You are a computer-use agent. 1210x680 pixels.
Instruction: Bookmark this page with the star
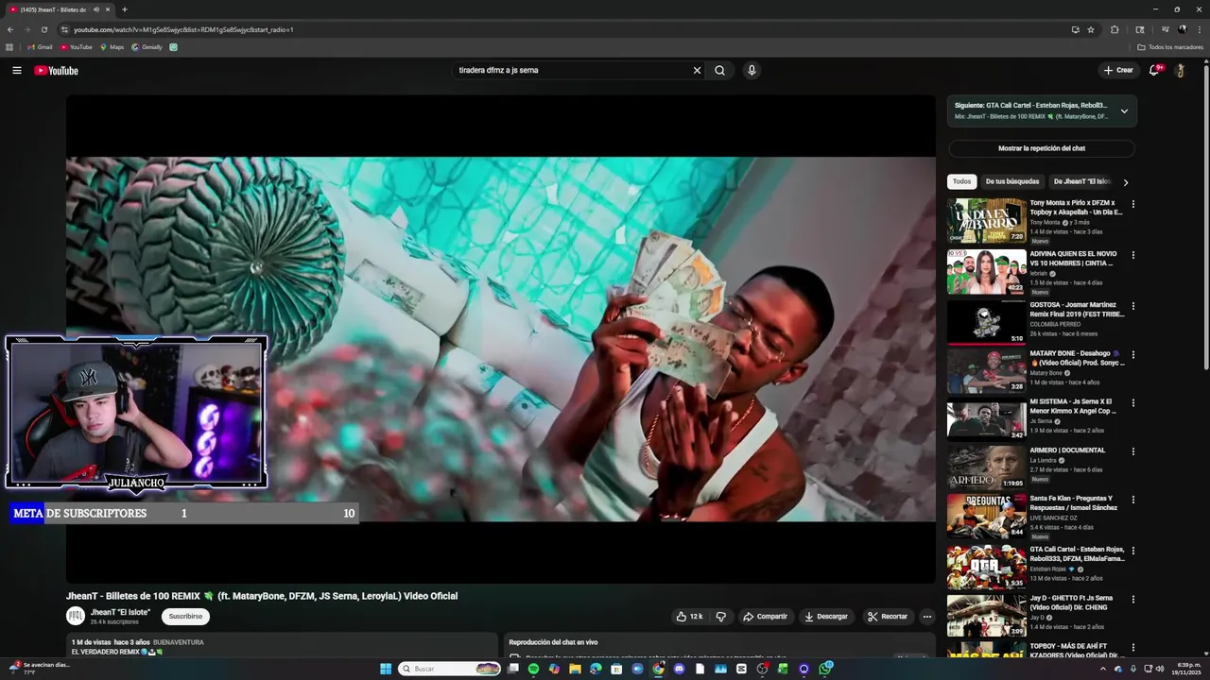1091,29
